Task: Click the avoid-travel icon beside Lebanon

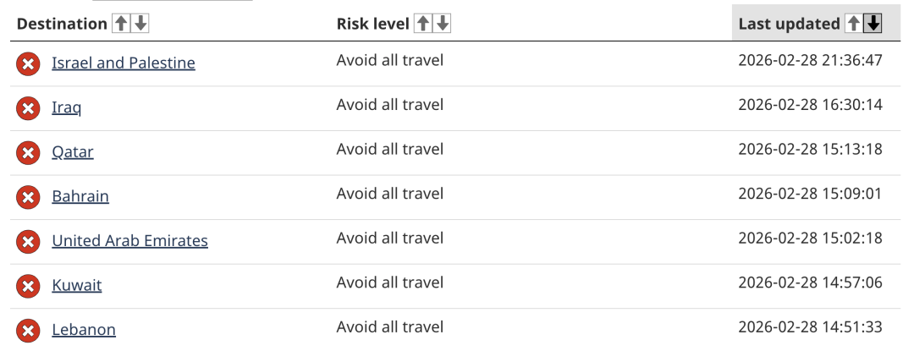Action: 28,331
